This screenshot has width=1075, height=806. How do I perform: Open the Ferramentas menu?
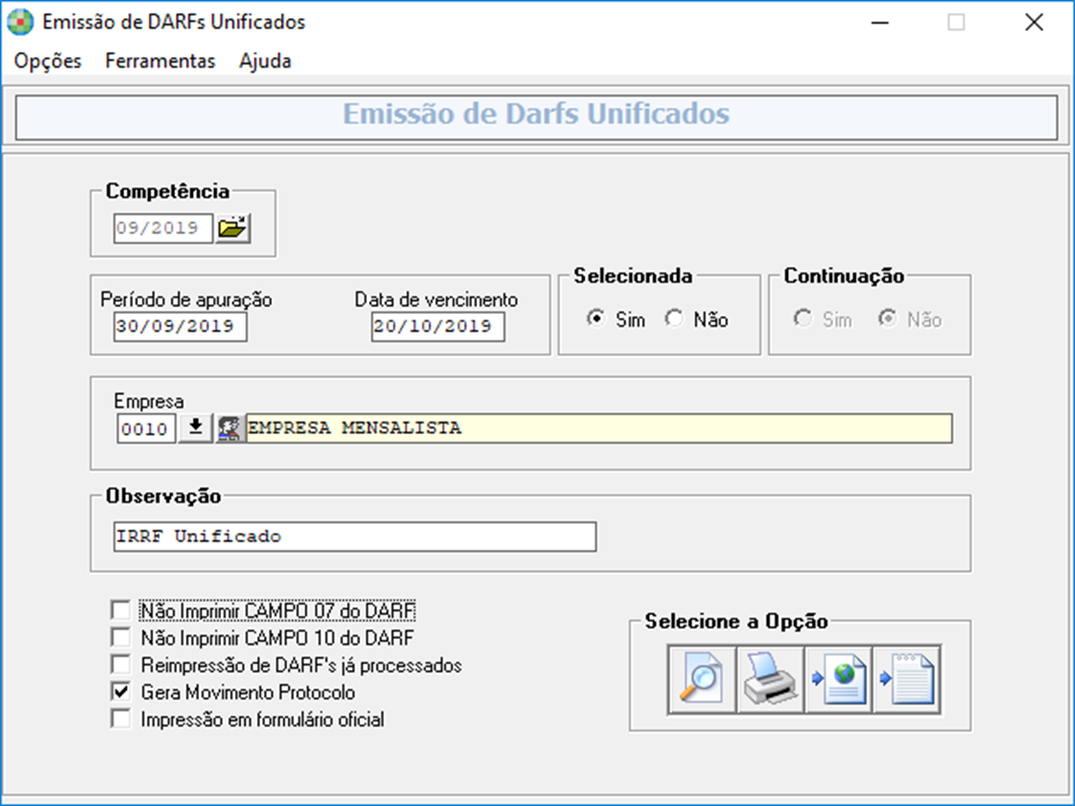[160, 62]
